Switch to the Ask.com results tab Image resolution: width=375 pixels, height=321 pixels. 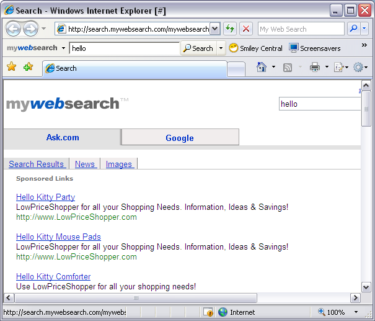63,137
